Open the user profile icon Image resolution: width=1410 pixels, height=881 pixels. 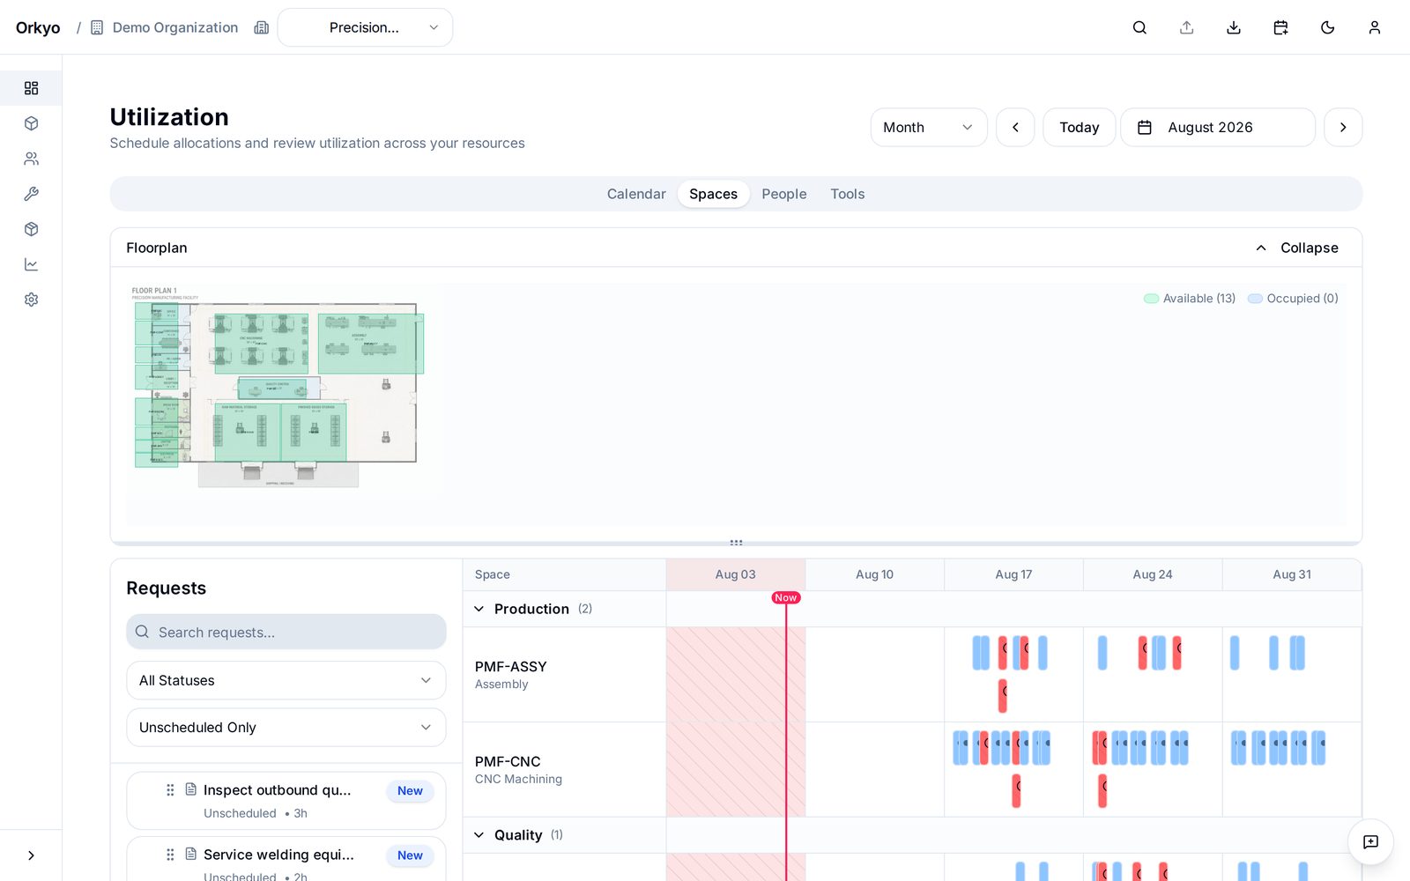coord(1374,27)
